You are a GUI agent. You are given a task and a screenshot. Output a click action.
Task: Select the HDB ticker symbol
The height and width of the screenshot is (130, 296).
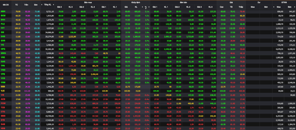[x=3, y=128]
